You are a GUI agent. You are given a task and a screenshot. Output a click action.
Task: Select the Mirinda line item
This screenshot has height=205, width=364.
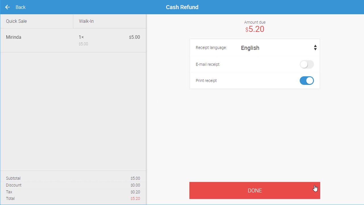(x=14, y=37)
